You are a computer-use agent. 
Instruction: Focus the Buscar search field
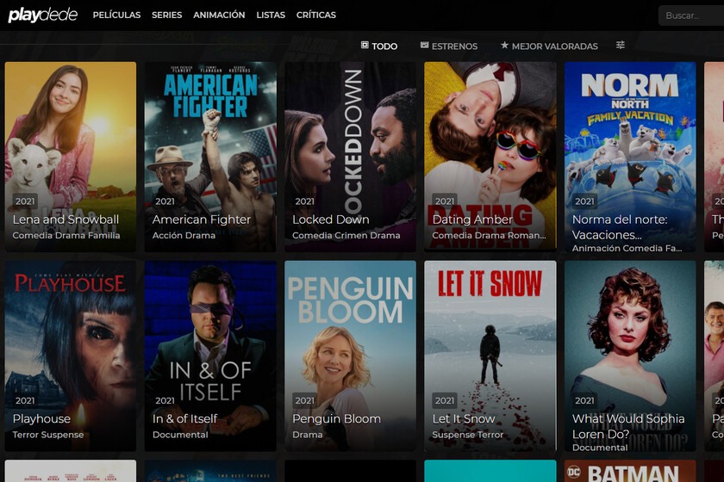690,15
